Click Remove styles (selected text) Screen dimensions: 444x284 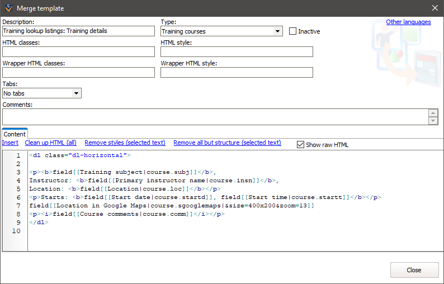point(125,143)
